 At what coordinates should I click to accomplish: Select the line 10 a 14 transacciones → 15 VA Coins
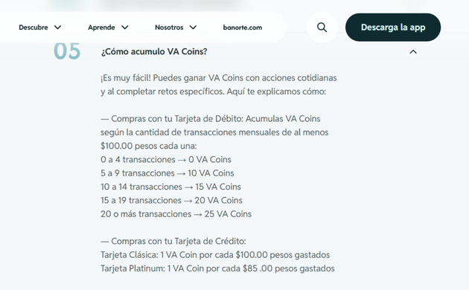click(170, 187)
